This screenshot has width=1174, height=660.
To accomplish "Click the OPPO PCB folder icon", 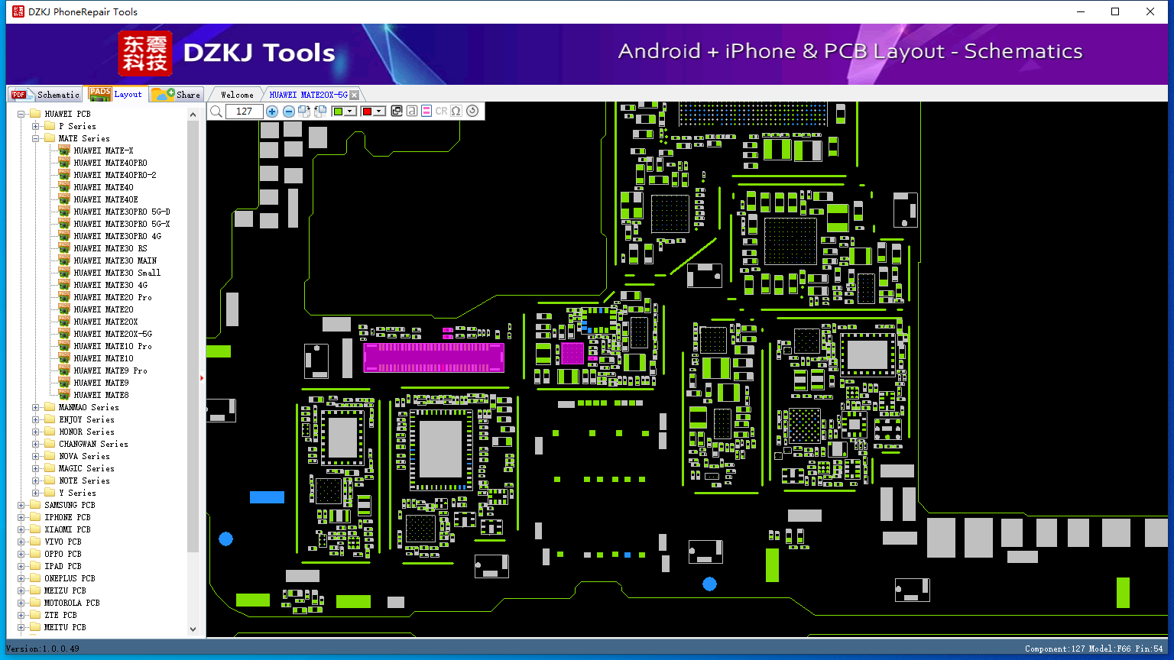I will click(x=35, y=554).
